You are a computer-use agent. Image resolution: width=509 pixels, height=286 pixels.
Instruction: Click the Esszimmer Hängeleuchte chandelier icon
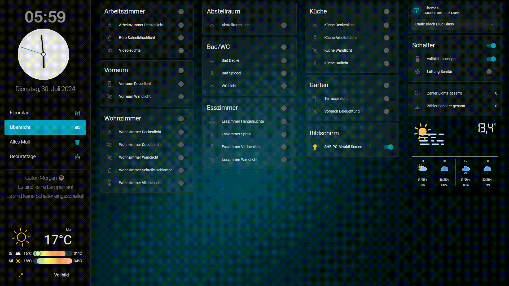pyautogui.click(x=212, y=122)
